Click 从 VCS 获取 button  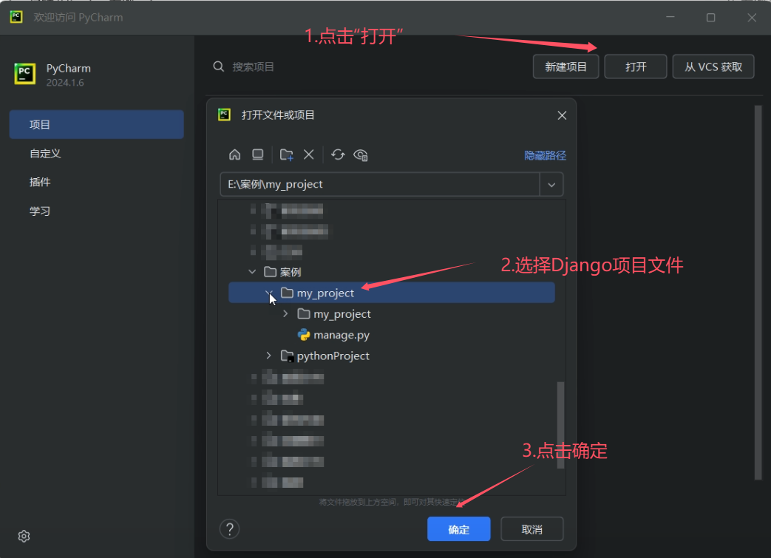pyautogui.click(x=713, y=67)
